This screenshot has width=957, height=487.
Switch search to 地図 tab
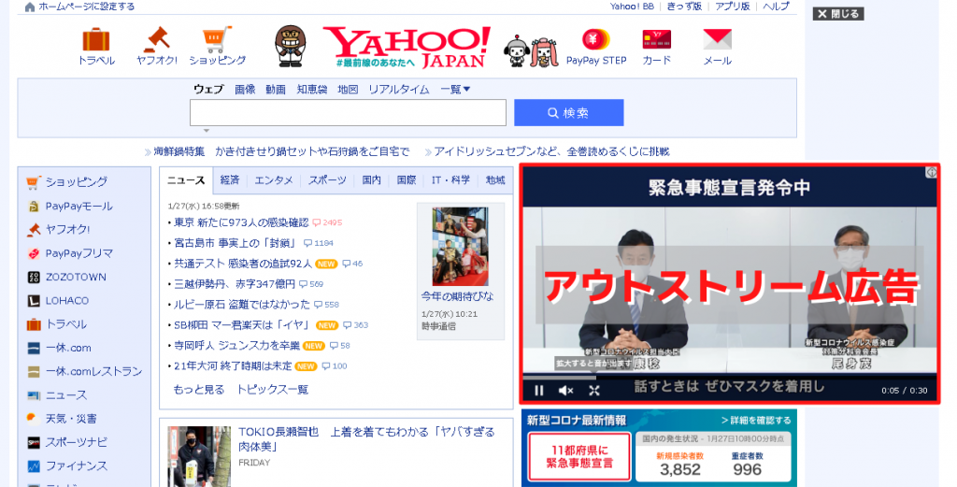tap(348, 90)
